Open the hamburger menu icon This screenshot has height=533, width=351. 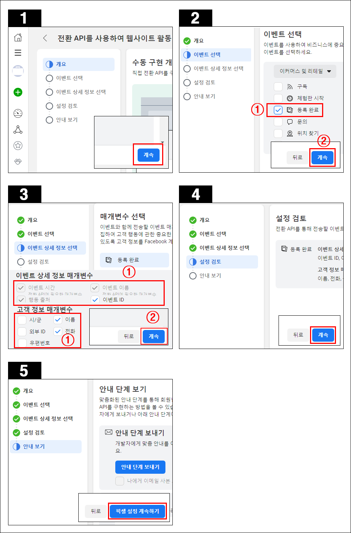click(18, 53)
